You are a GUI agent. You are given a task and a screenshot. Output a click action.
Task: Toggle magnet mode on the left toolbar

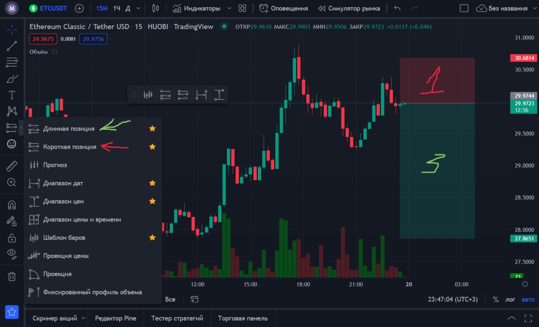tap(12, 205)
